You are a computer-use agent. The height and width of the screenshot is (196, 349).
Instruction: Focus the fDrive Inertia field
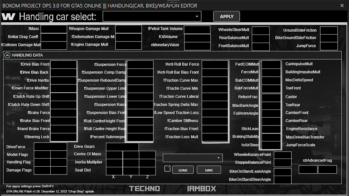click(x=63, y=81)
